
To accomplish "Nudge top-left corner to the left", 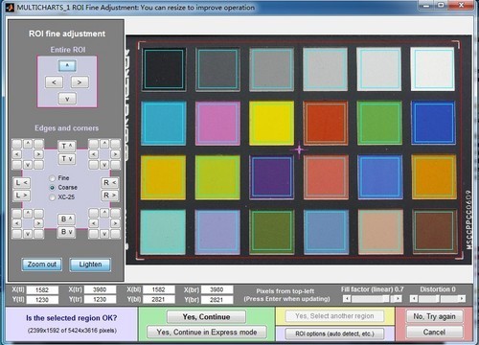I will 17,154.
